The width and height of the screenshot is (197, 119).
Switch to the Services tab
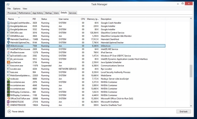(73, 13)
